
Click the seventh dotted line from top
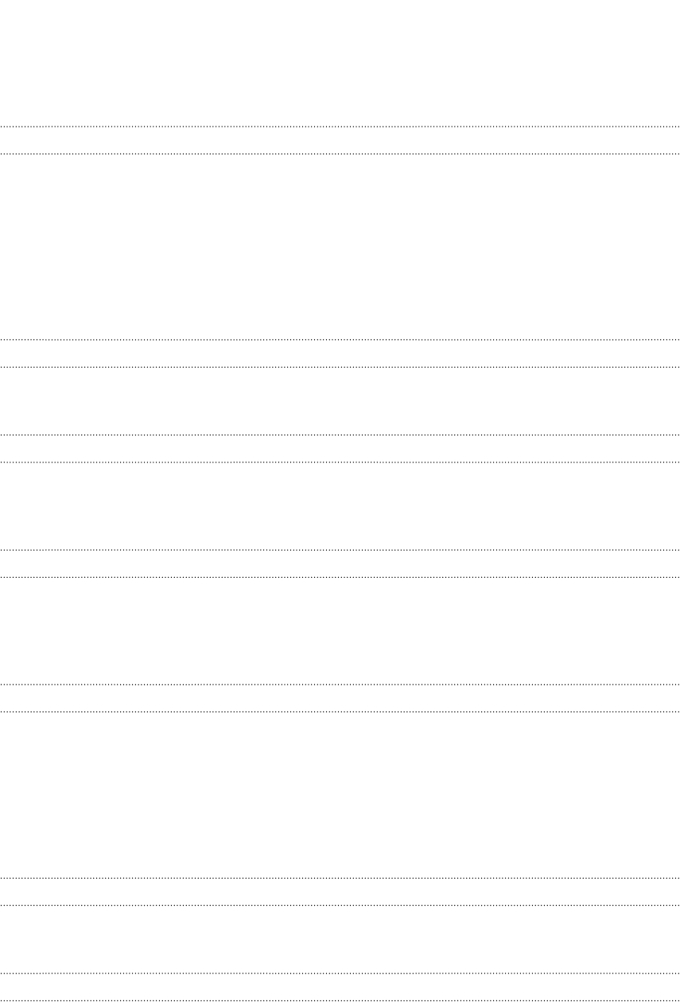[340, 550]
